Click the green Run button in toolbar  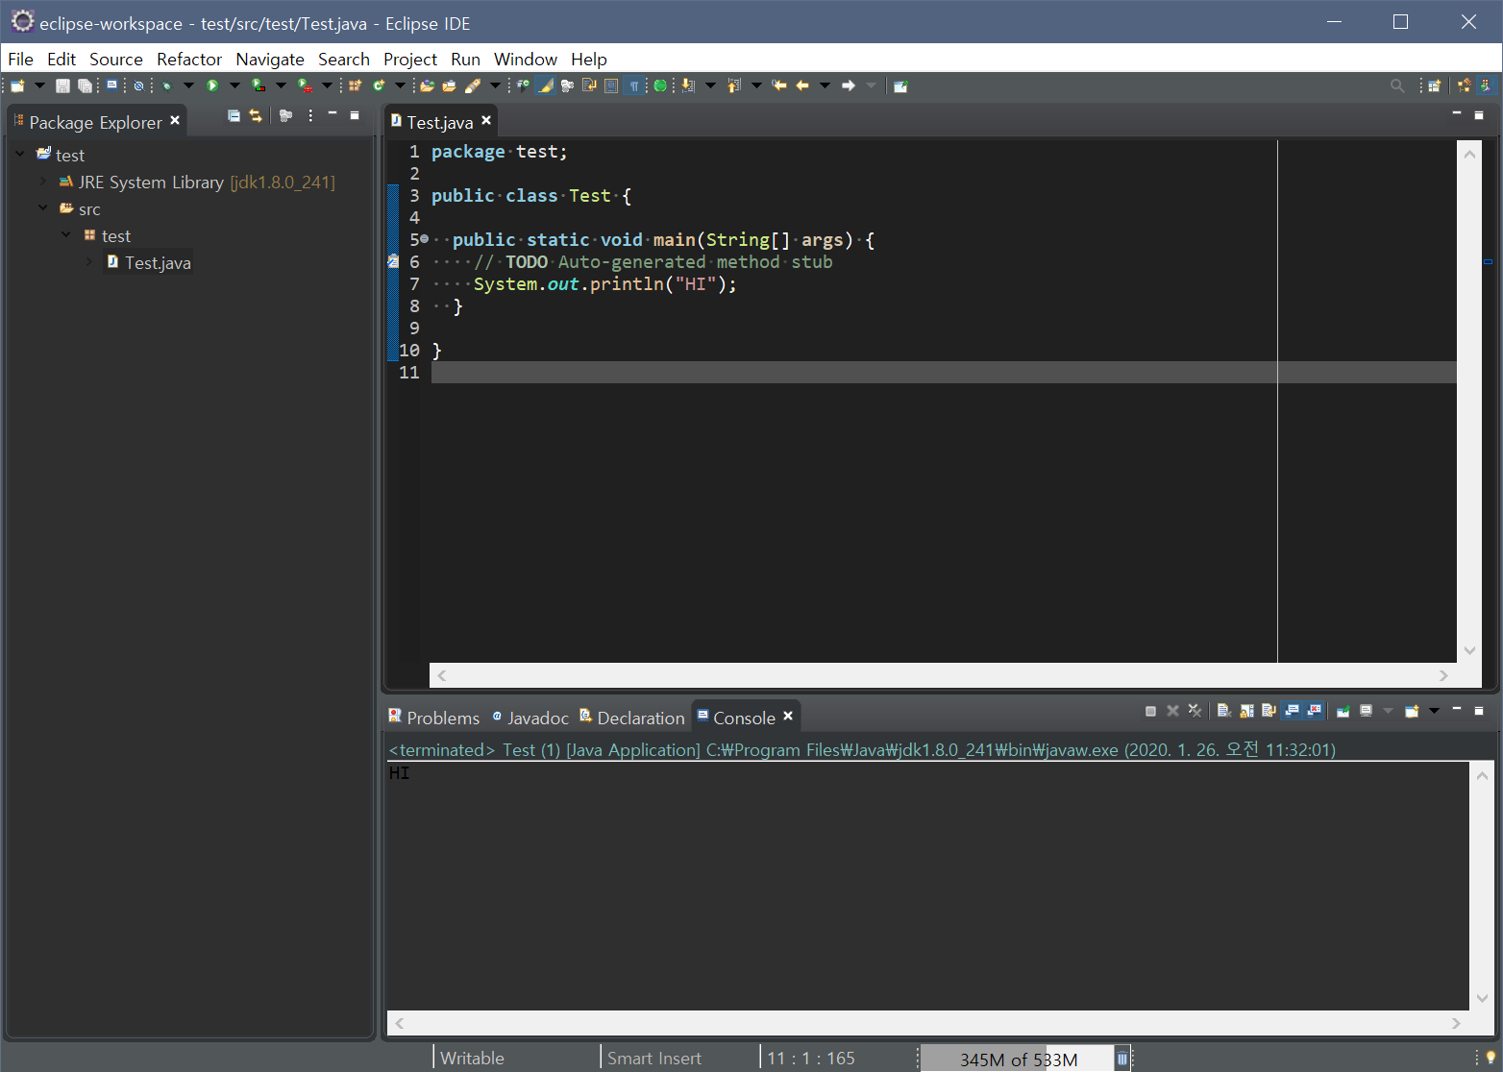tap(212, 85)
